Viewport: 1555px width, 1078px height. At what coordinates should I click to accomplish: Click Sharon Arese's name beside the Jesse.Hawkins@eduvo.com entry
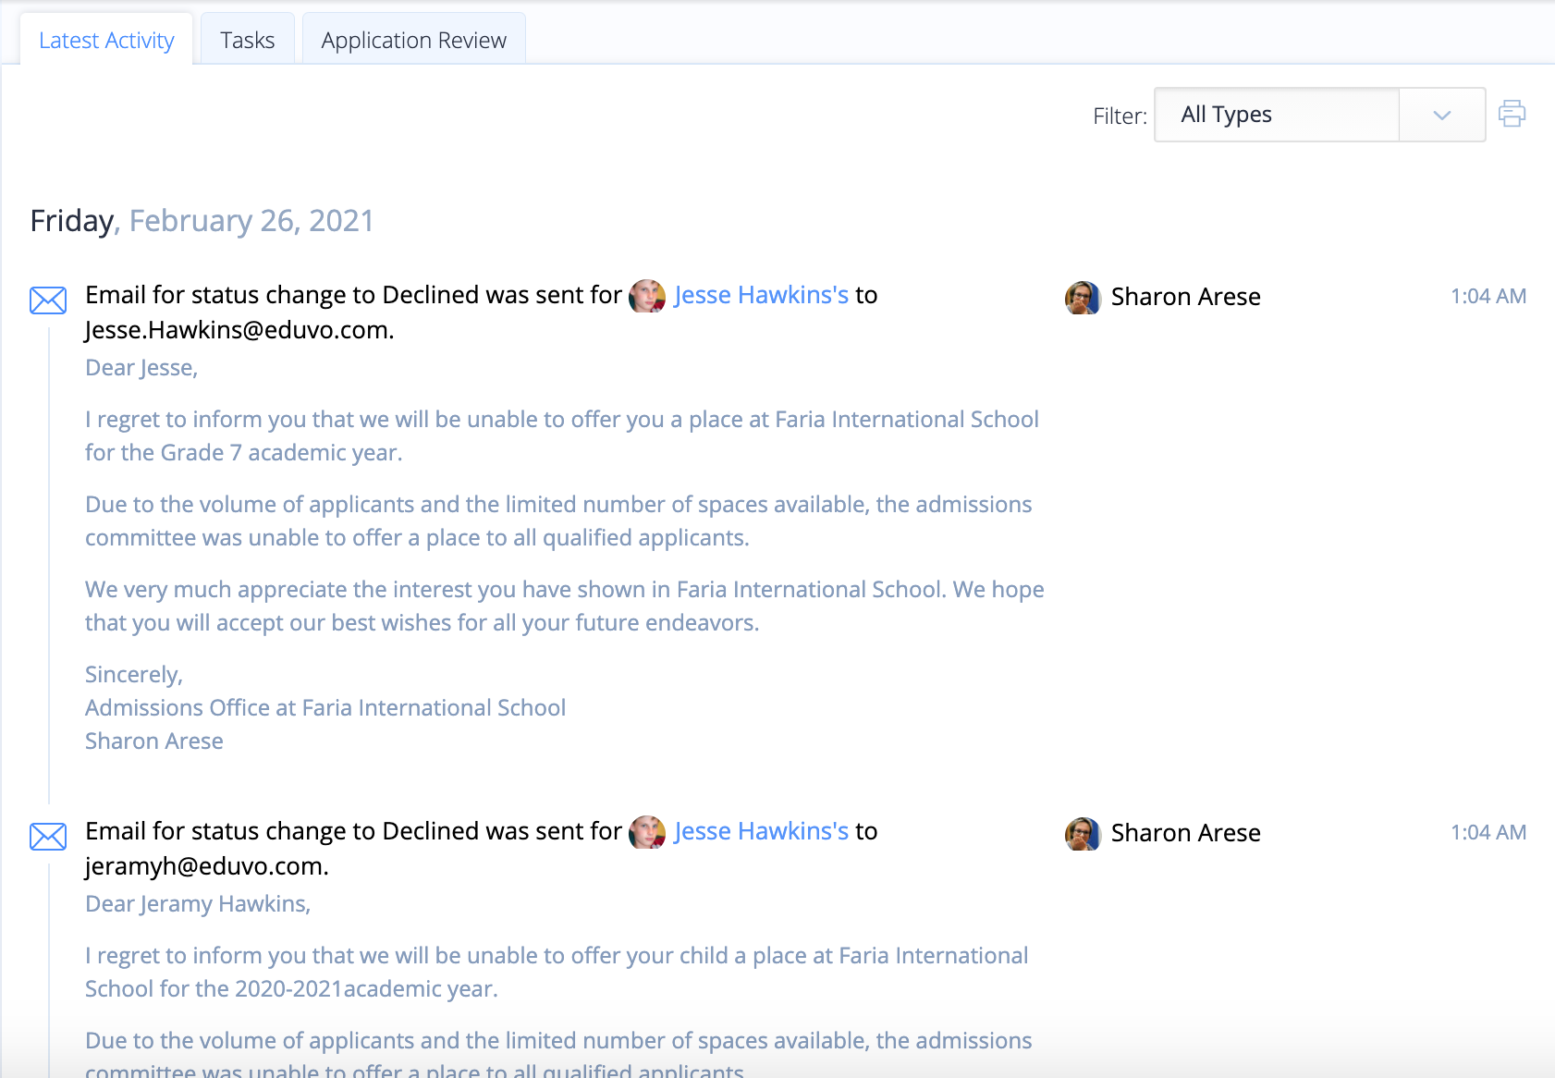pyautogui.click(x=1185, y=297)
